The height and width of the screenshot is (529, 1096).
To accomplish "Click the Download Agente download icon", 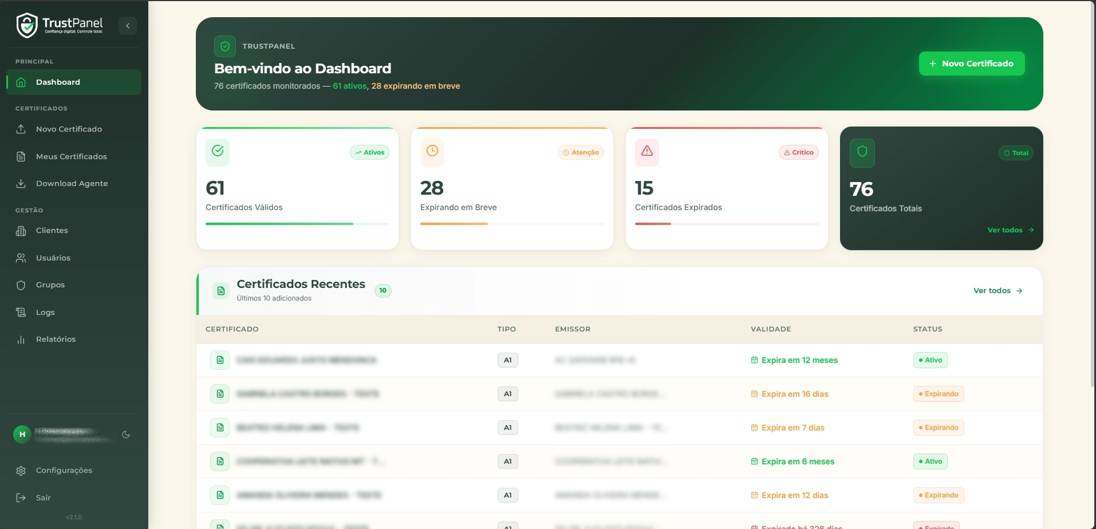I will (21, 183).
